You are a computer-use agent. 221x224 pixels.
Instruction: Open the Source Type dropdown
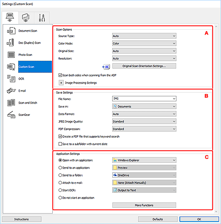pos(144,36)
